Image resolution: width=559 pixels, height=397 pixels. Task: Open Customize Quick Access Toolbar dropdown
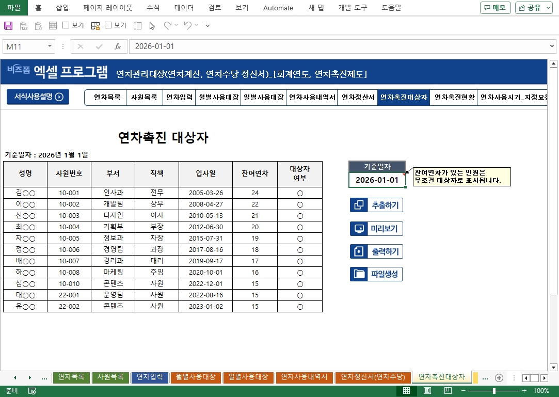207,25
